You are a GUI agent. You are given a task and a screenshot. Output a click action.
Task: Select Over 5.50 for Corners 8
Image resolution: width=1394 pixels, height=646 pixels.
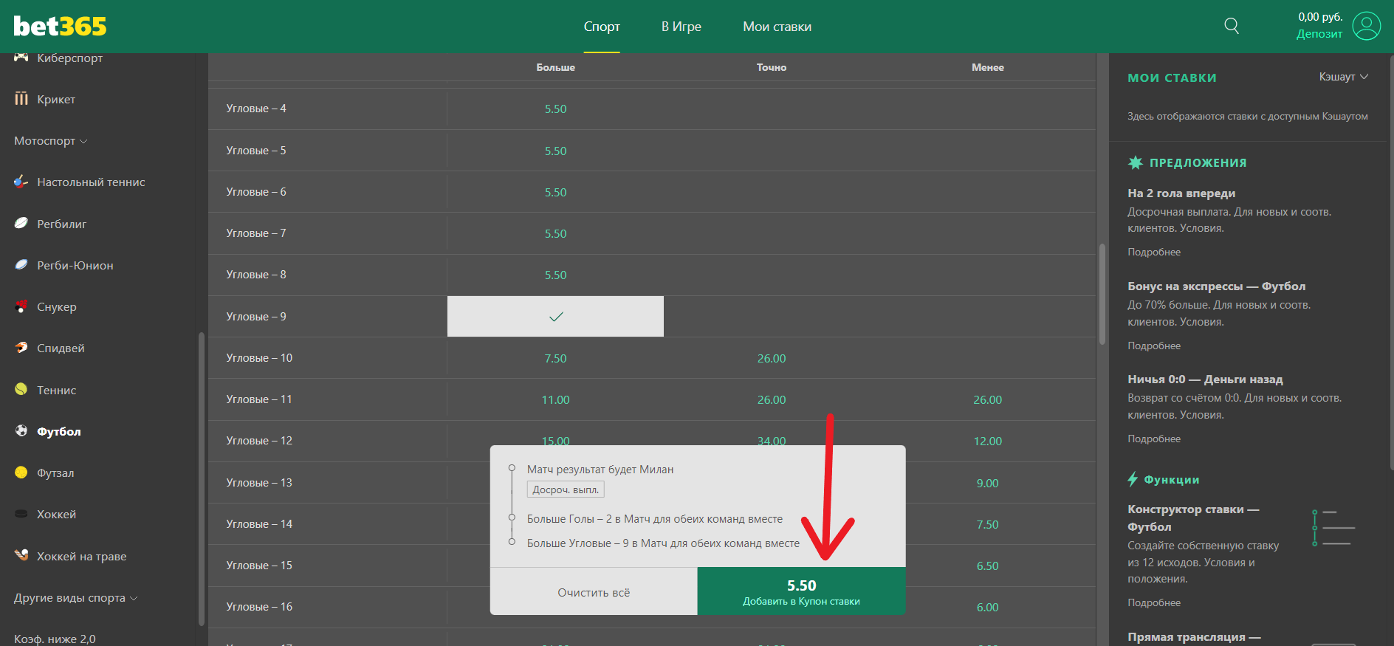click(x=555, y=275)
